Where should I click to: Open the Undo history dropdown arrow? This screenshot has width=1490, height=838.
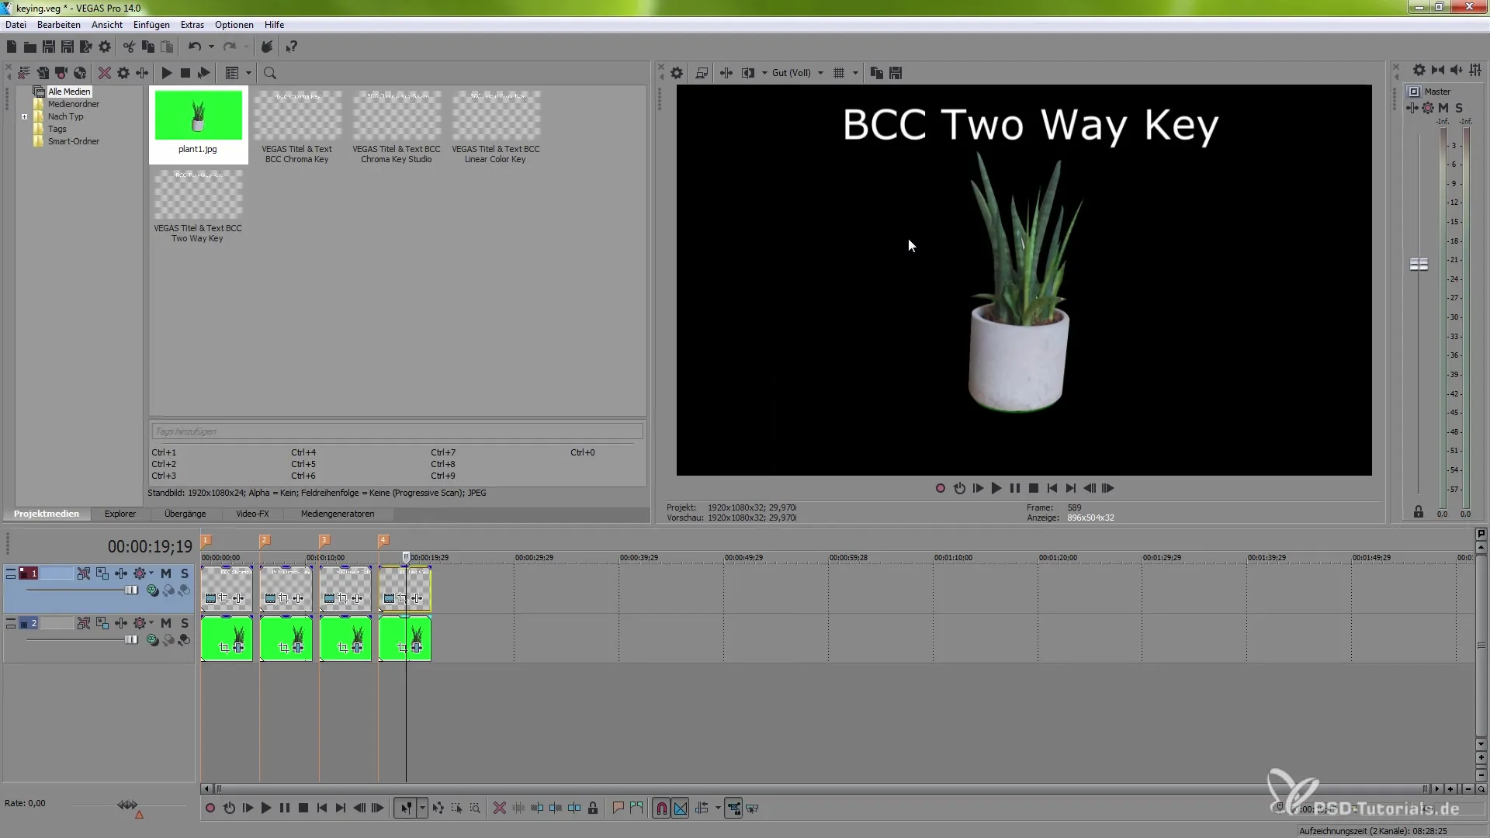point(211,47)
